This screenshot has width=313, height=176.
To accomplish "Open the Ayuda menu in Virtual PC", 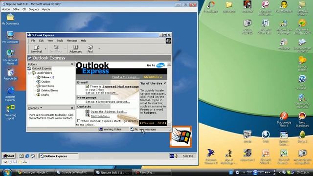I will tap(46, 9).
